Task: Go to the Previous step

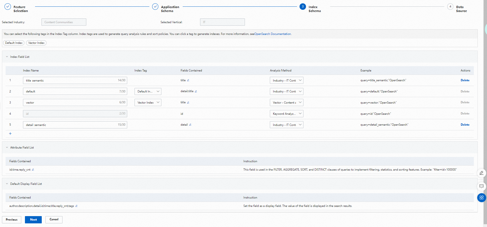Action: [12, 220]
